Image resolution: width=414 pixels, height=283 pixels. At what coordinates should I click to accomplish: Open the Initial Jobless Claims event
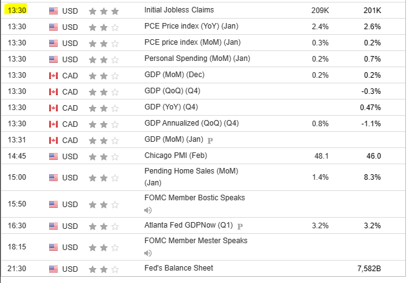178,11
